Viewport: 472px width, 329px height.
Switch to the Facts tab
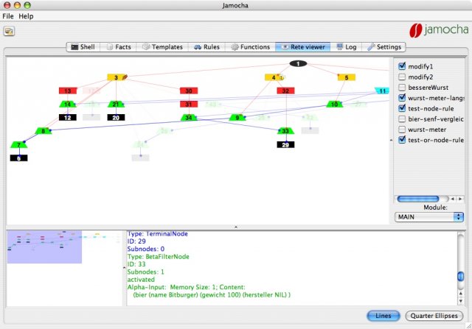119,47
